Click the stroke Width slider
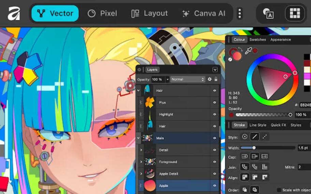The height and width of the screenshot is (194, 311). coord(268,148)
